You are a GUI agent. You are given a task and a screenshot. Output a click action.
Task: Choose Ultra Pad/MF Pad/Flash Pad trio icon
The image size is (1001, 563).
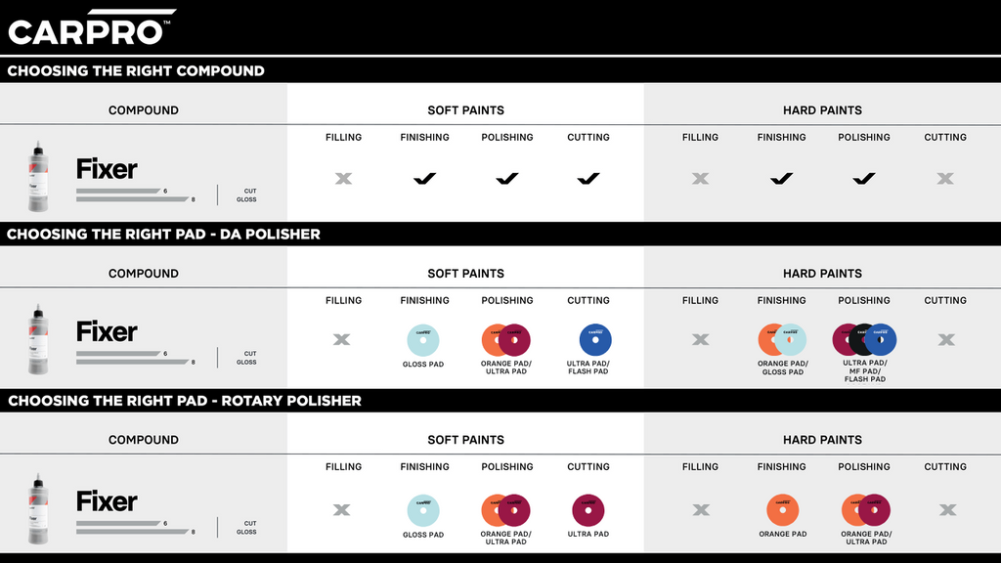tap(864, 339)
